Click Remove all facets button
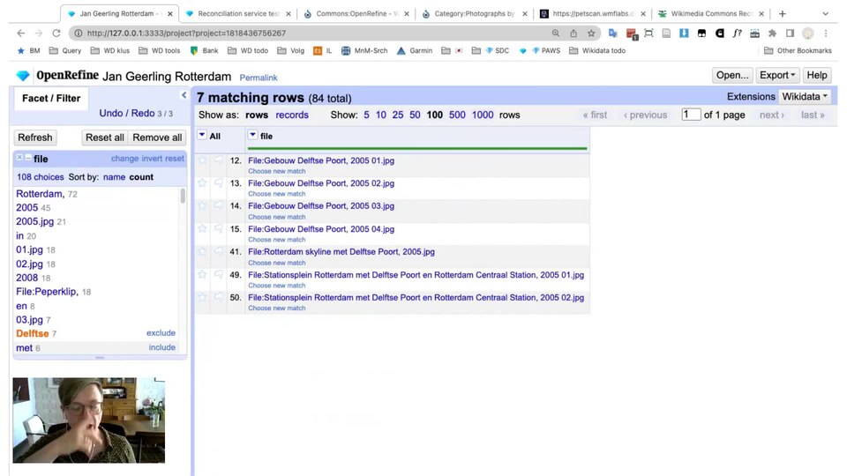 [x=157, y=138]
